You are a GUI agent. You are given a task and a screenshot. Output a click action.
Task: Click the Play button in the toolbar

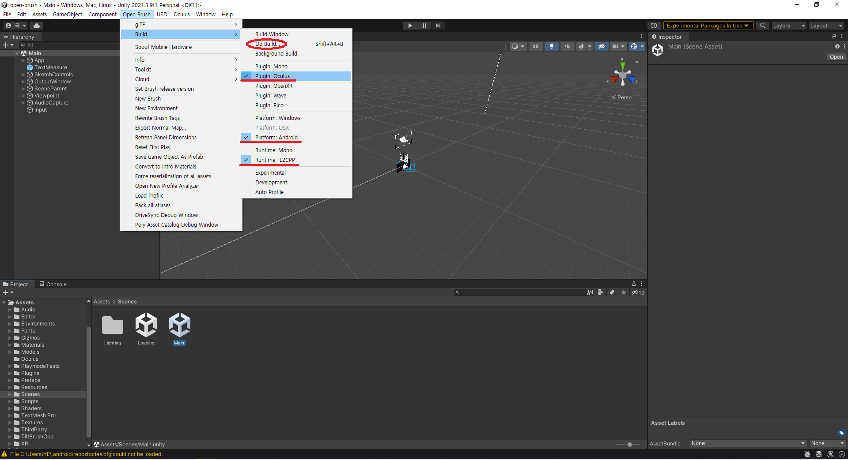tap(410, 26)
